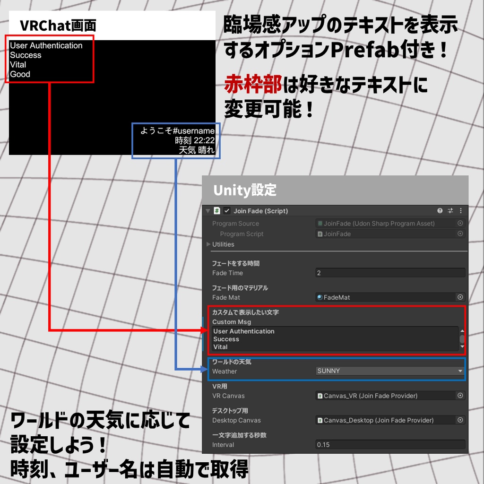
Task: Expand the Utilities foldout
Action: [208, 244]
